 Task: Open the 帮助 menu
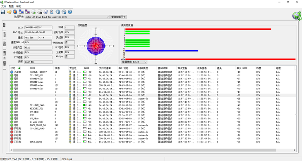[19, 6]
